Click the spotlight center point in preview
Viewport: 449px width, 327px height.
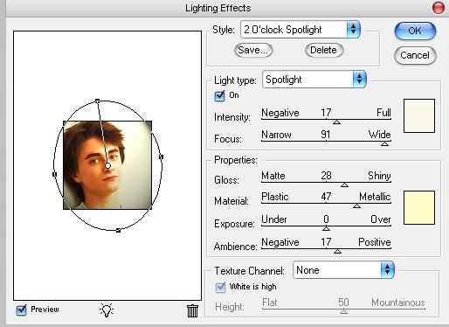(x=107, y=166)
